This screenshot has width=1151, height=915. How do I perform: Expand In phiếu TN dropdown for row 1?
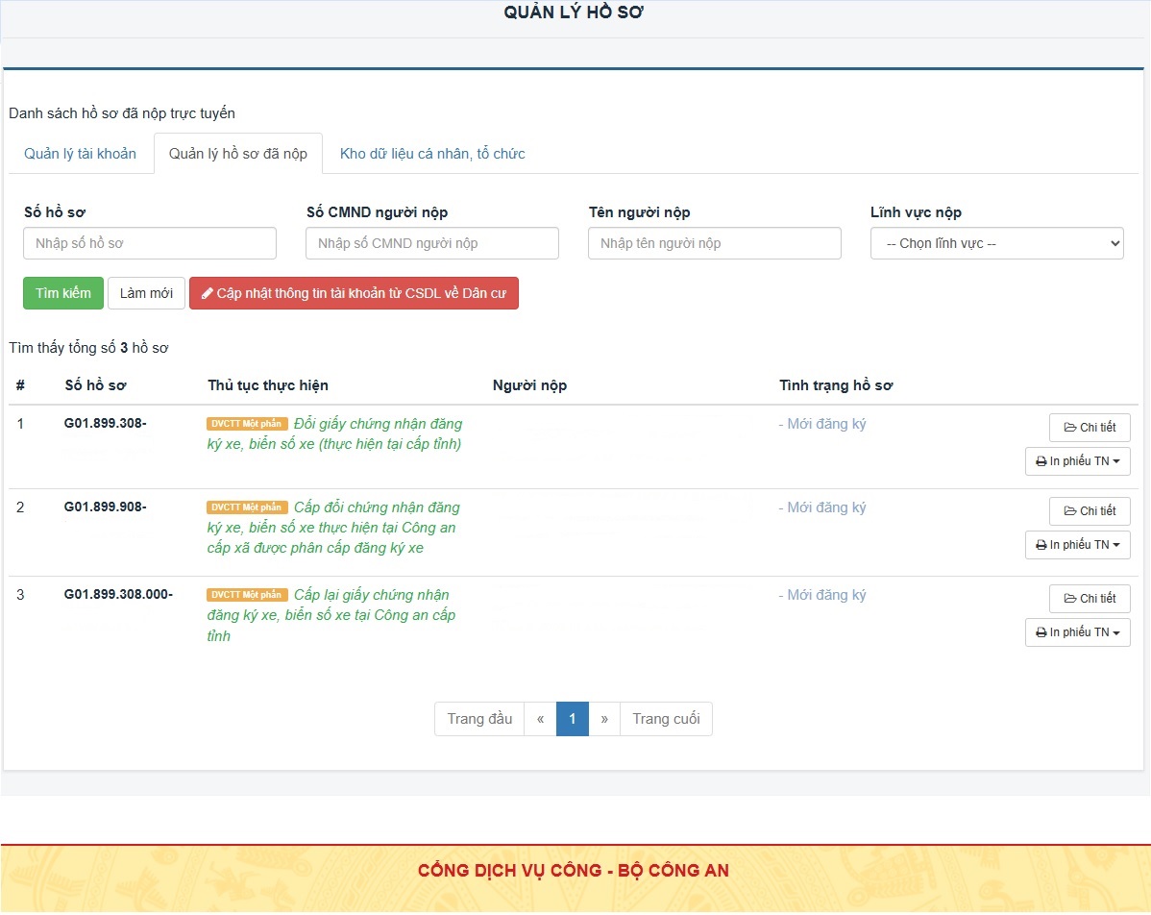pos(1078,461)
